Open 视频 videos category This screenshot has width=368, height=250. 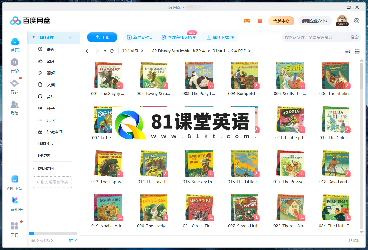point(51,73)
